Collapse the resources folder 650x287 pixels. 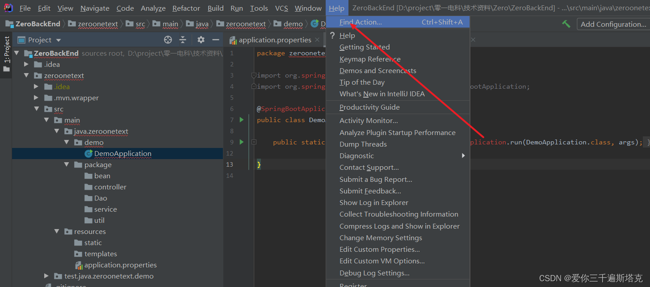click(x=57, y=231)
